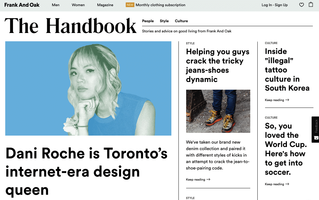Click Keep reading under tattoo article
The width and height of the screenshot is (319, 200).
pyautogui.click(x=274, y=100)
